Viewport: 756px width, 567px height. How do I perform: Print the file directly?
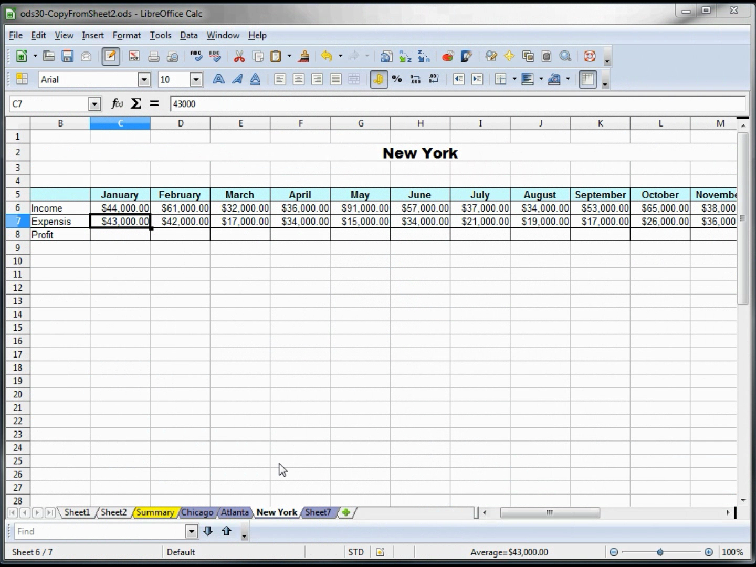coord(153,56)
